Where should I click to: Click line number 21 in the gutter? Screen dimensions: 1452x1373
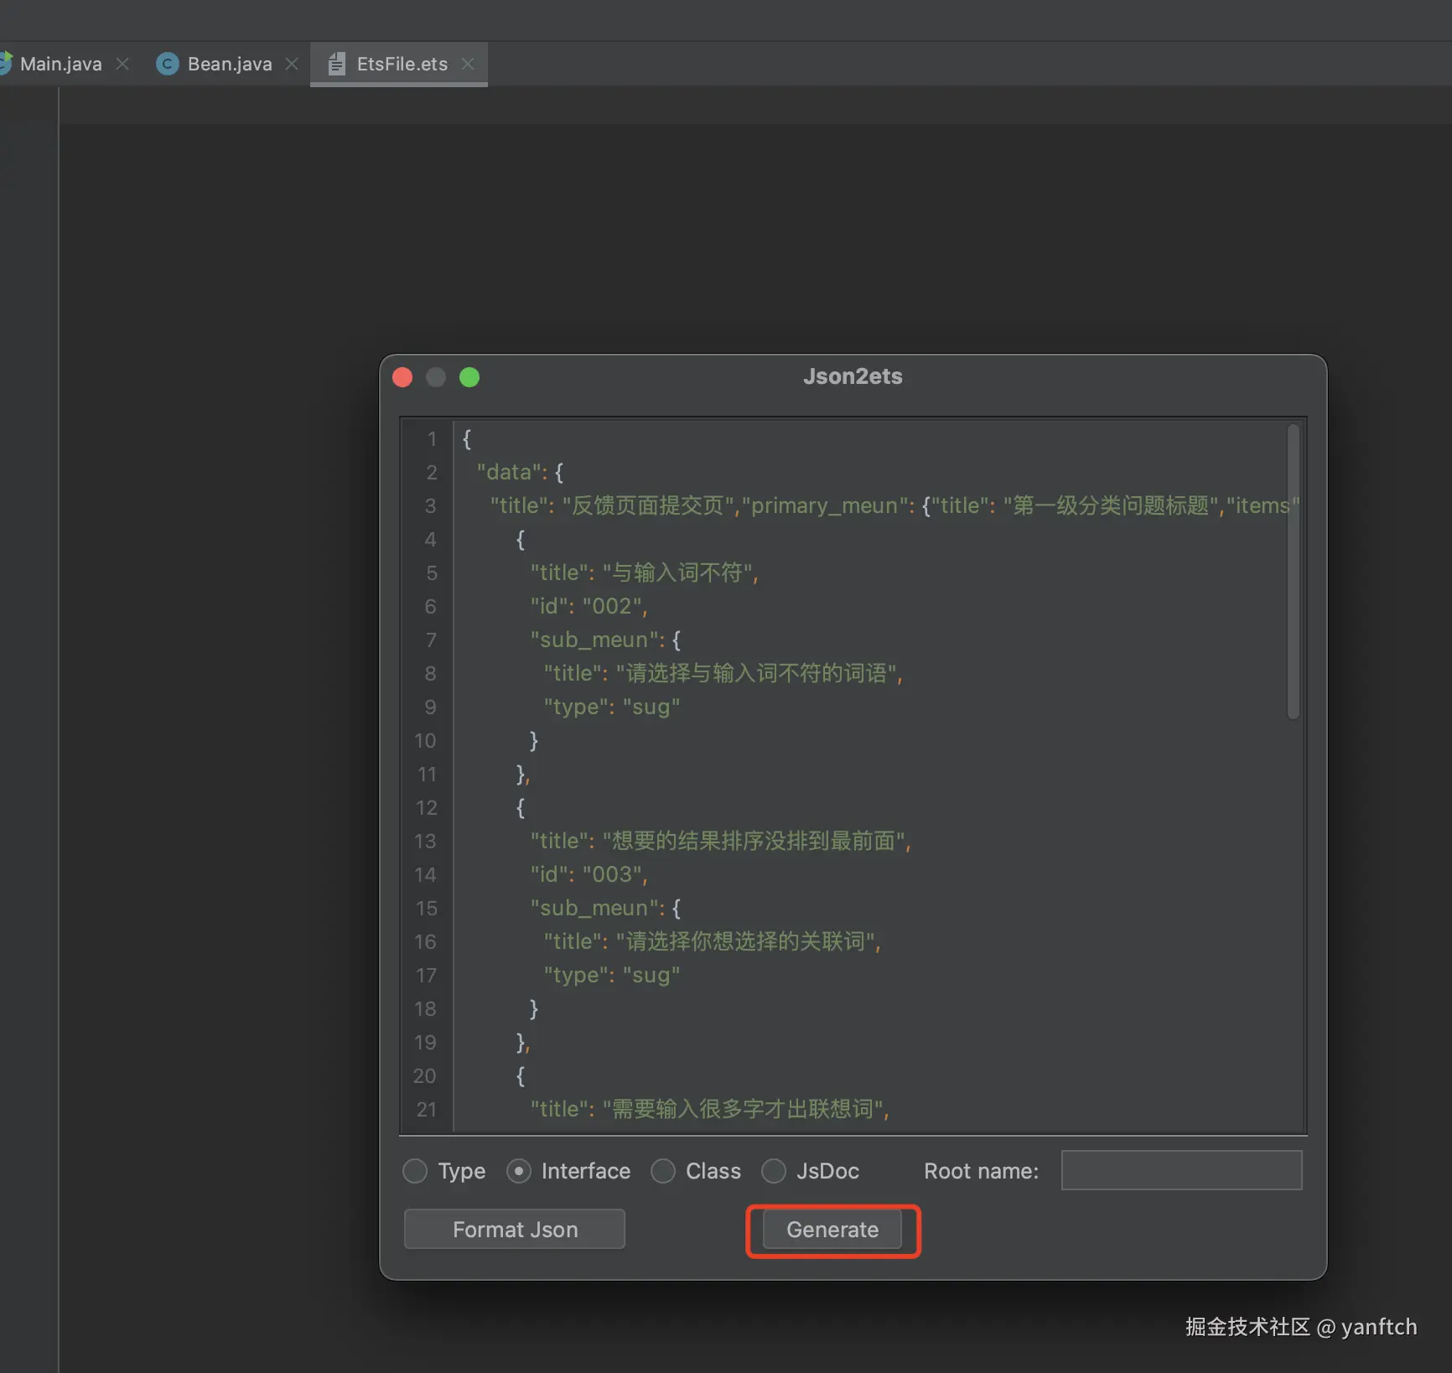[426, 1109]
